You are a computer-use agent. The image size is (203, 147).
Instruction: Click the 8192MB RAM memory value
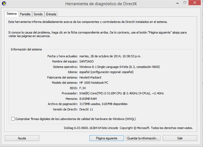coord(88,99)
